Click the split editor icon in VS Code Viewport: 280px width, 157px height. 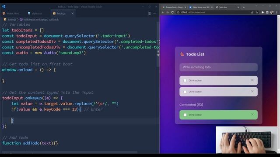[x=149, y=14]
